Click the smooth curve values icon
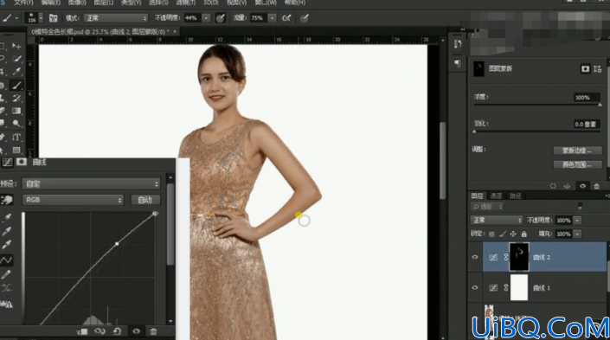 pos(6,288)
